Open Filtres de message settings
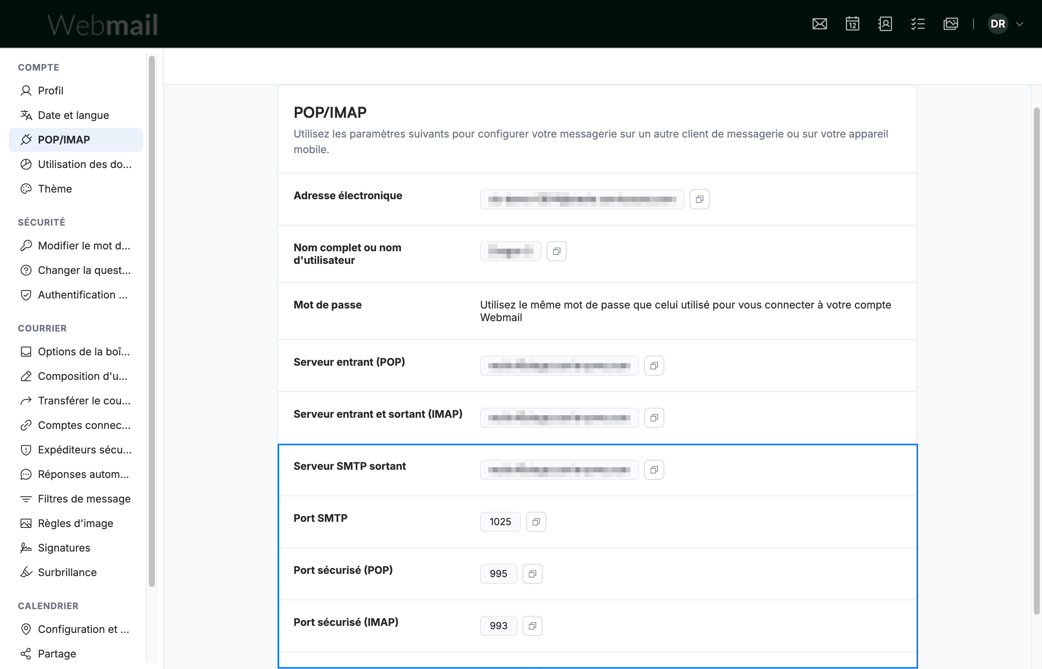Viewport: 1042px width, 669px height. click(76, 499)
